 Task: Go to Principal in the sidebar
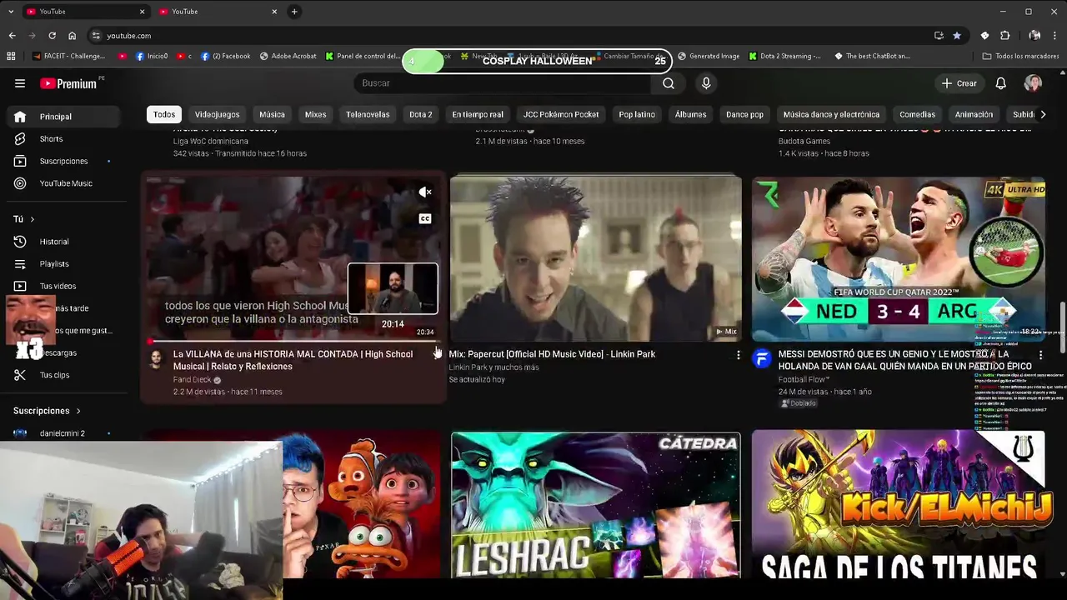tap(65, 117)
